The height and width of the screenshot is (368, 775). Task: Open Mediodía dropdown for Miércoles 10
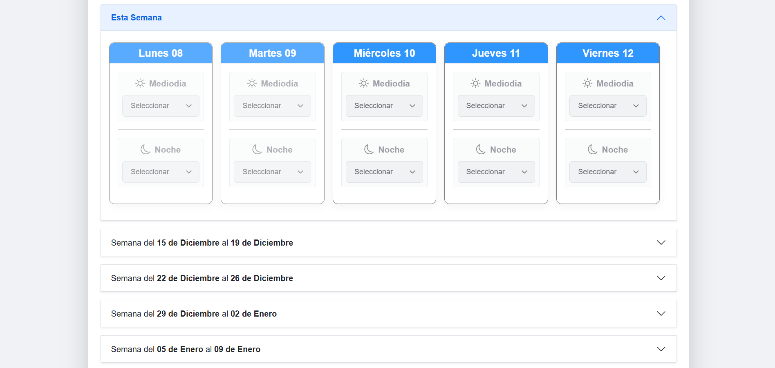click(x=384, y=106)
